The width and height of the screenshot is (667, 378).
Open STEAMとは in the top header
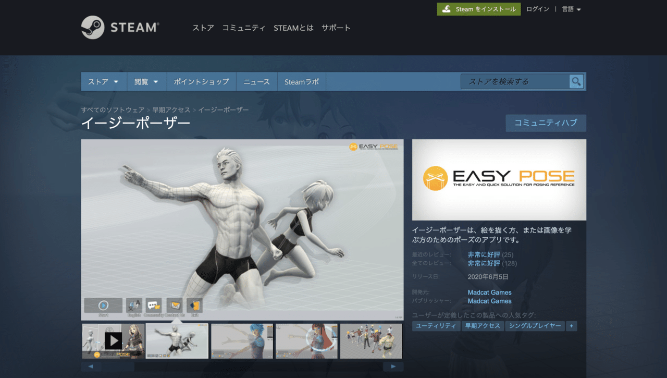click(x=293, y=28)
